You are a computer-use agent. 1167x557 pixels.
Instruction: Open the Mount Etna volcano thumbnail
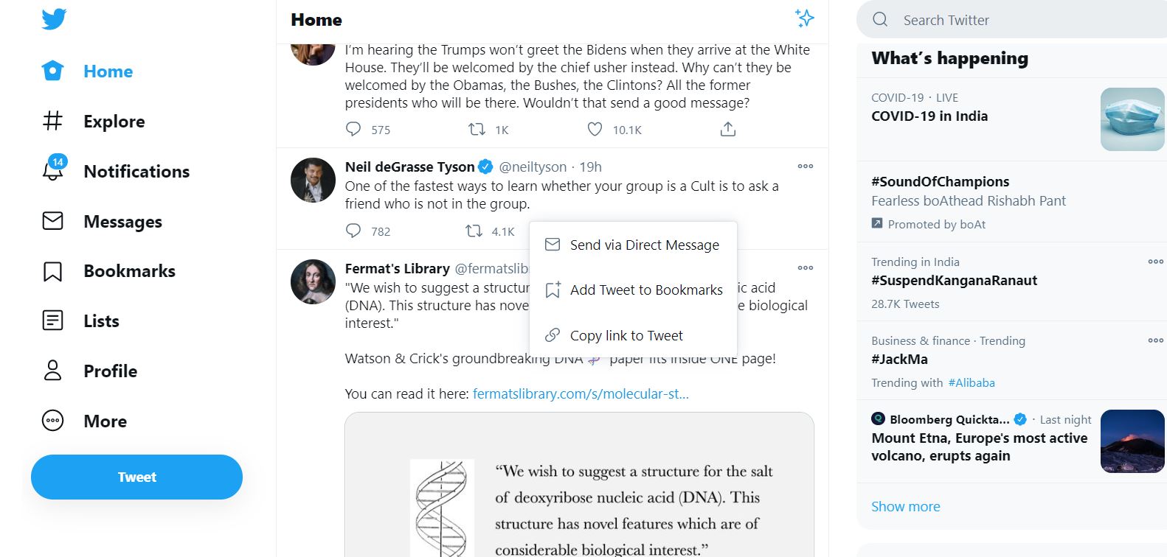pos(1132,441)
